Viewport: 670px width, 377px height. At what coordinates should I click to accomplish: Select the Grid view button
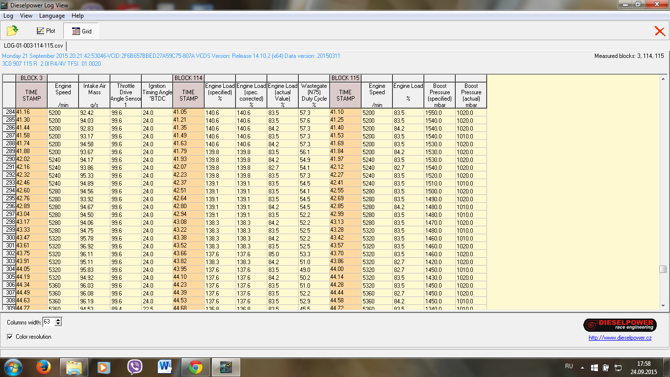81,31
